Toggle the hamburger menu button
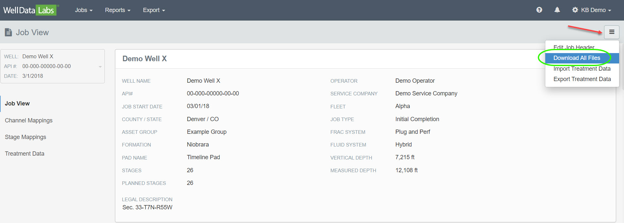The height and width of the screenshot is (223, 624). [611, 32]
